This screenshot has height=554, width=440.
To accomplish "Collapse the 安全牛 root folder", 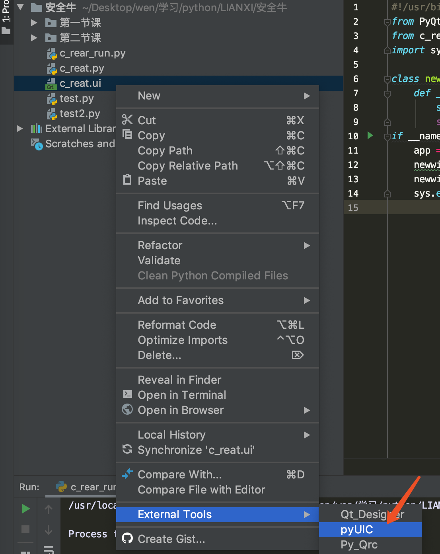I will click(x=20, y=7).
